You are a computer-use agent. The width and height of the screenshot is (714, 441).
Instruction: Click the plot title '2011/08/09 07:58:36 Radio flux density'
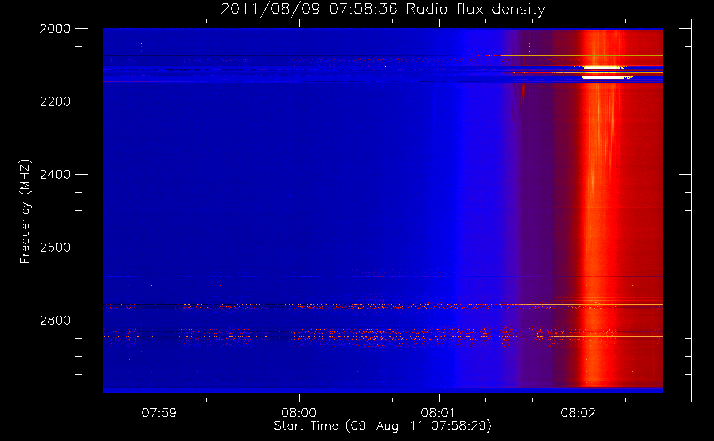[x=383, y=9]
